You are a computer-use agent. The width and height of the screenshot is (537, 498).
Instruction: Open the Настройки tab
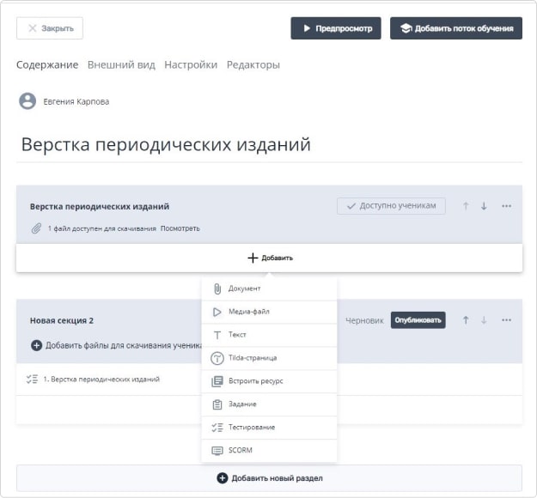[191, 64]
